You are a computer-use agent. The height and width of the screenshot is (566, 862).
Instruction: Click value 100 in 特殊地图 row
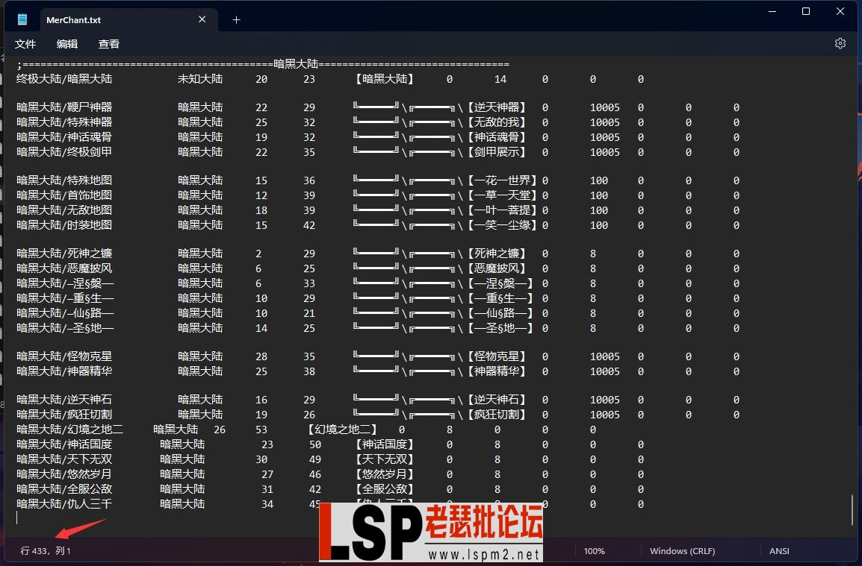coord(599,180)
